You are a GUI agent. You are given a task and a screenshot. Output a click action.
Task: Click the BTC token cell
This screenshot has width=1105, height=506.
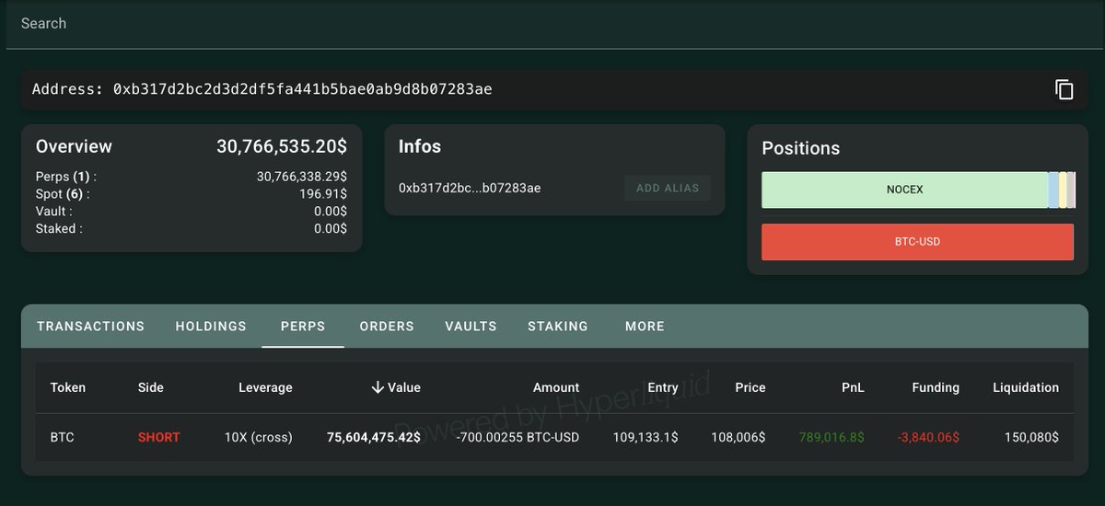(63, 437)
